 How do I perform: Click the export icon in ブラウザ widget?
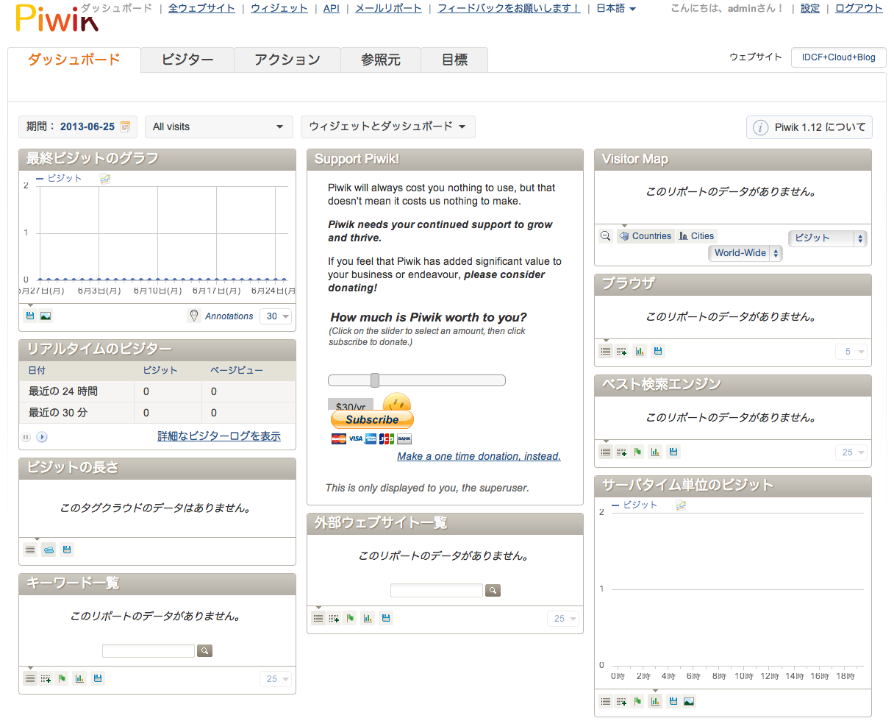(x=658, y=352)
